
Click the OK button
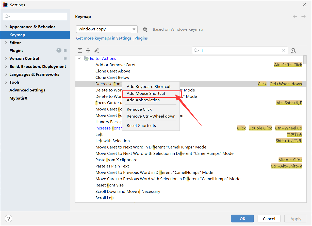[x=242, y=219]
